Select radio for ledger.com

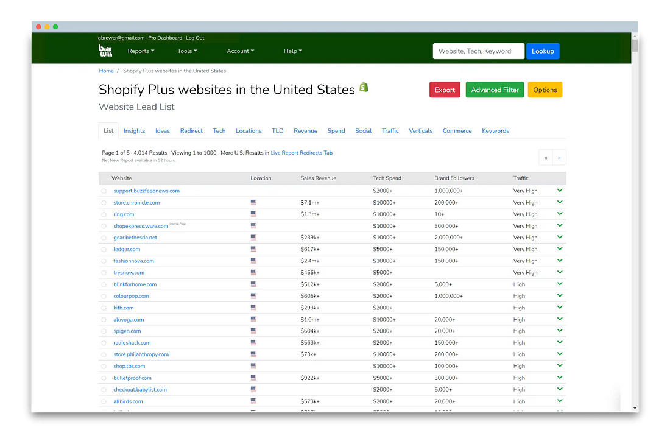[x=104, y=250]
